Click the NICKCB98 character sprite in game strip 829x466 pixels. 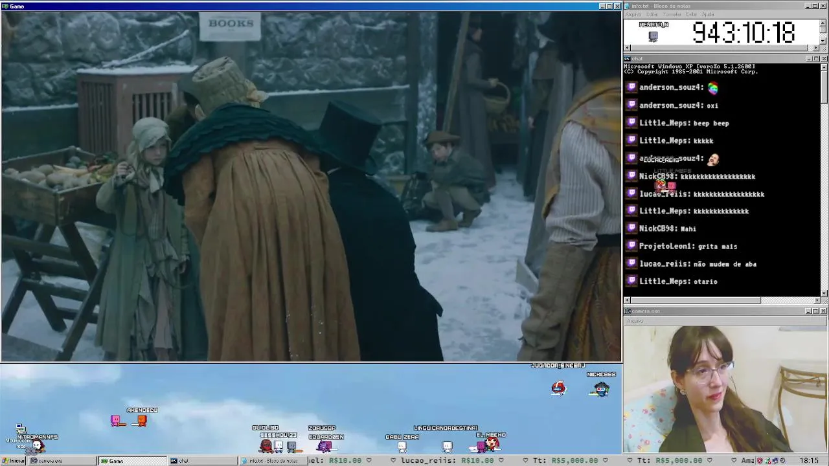(601, 389)
